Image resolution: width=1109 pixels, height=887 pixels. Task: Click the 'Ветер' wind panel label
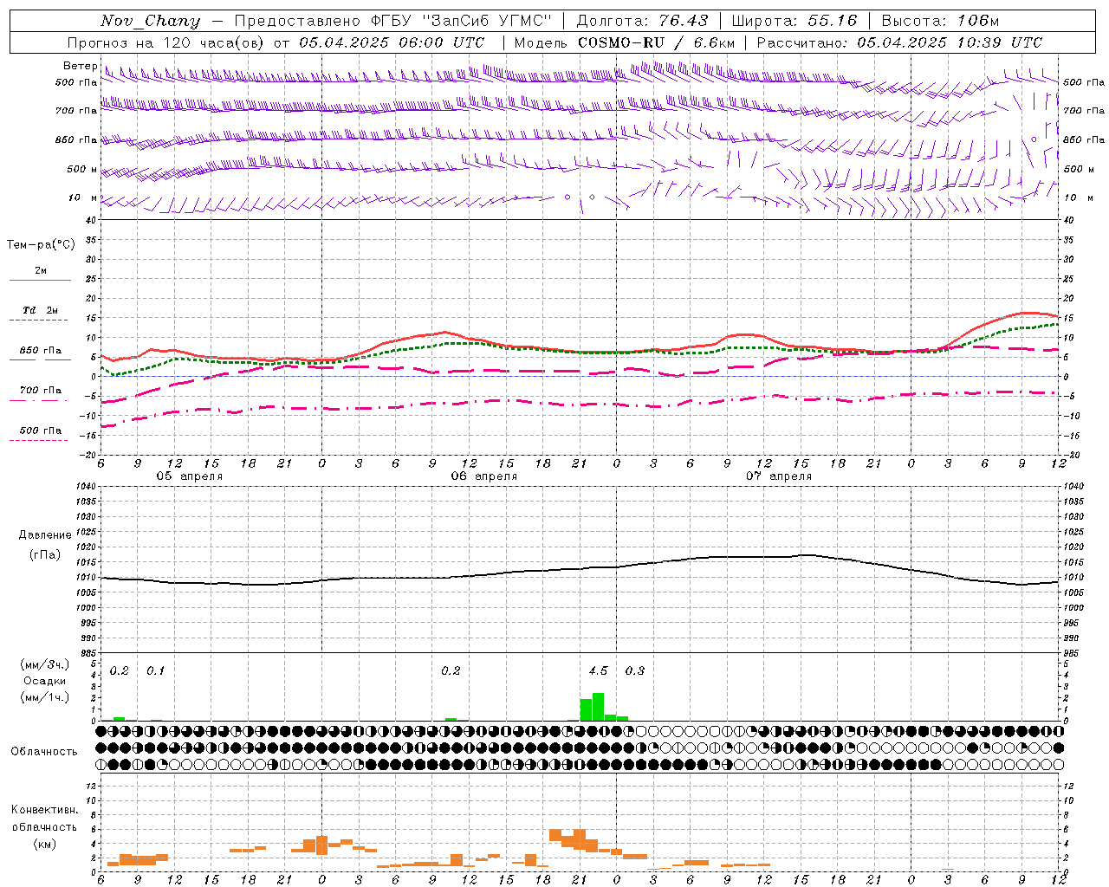[80, 66]
